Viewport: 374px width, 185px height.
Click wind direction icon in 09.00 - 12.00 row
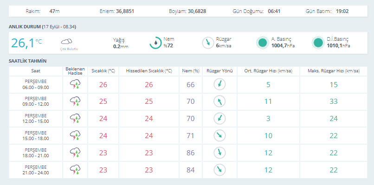click(219, 102)
